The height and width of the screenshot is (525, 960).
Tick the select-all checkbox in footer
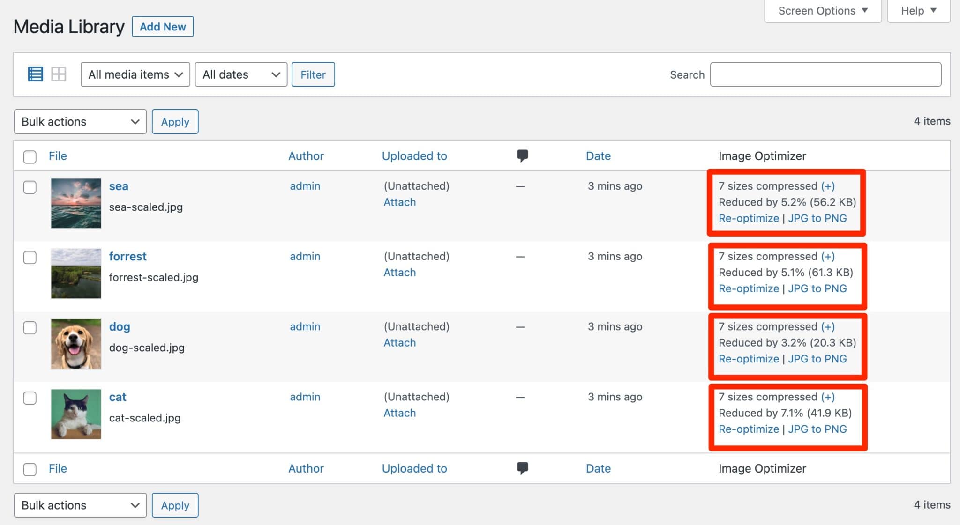[x=30, y=469]
